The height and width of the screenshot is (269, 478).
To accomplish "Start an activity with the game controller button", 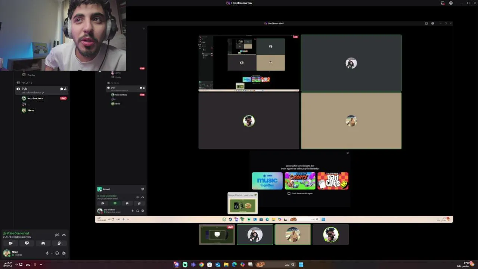I will tap(43, 243).
